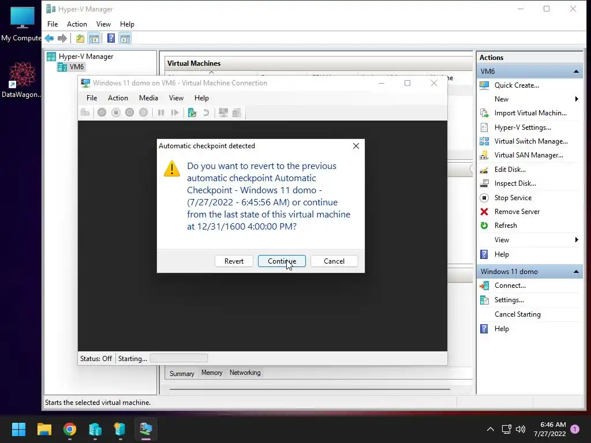Viewport: 591px width, 443px height.
Task: Click Hyper-V Settings... action label
Action: coord(523,127)
